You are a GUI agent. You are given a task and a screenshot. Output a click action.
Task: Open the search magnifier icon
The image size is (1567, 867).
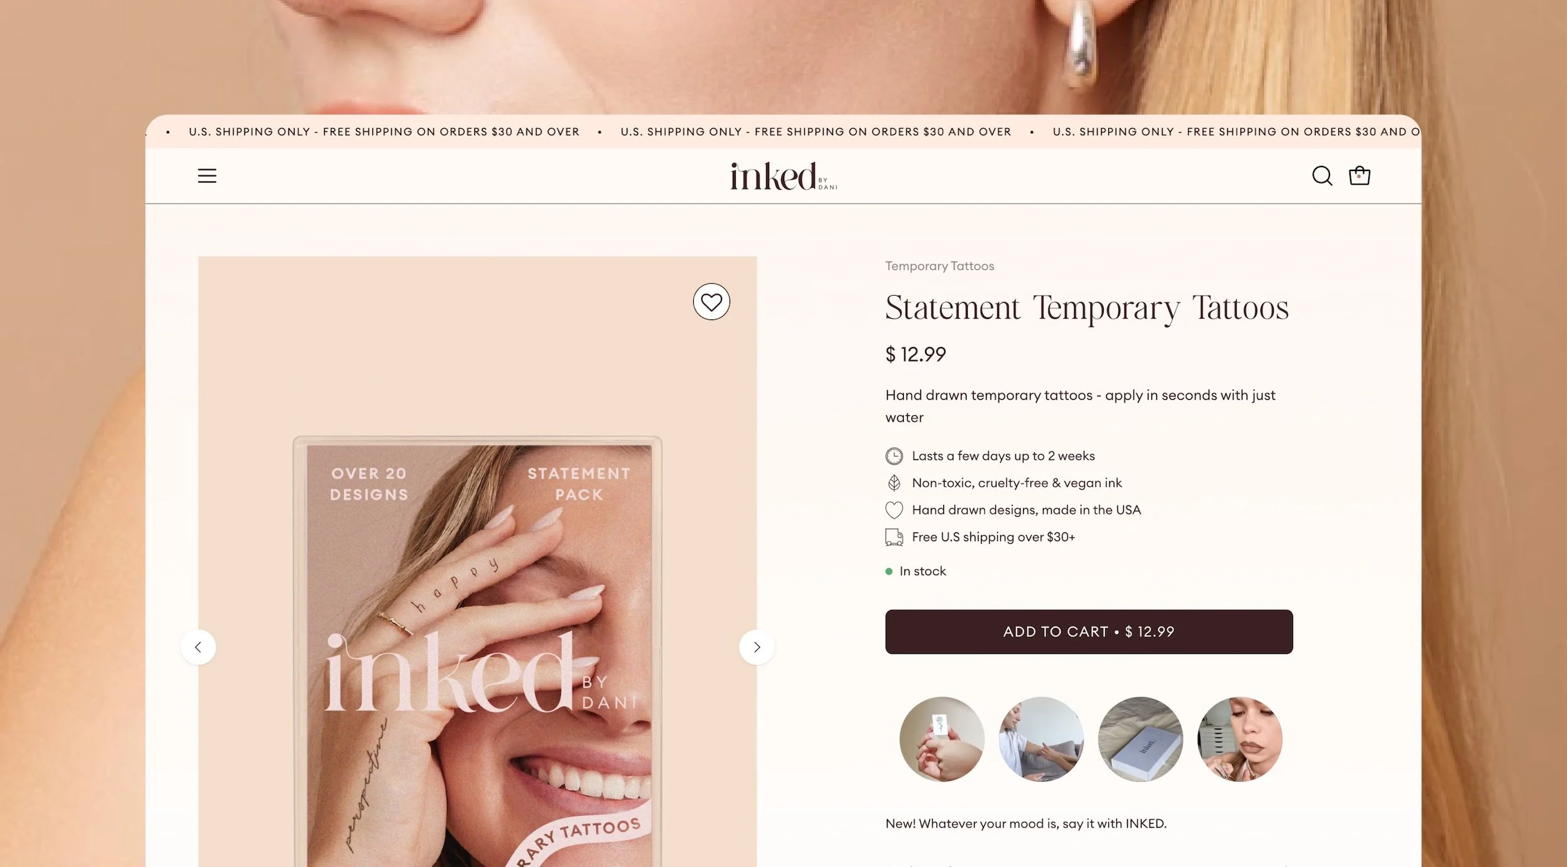point(1322,175)
